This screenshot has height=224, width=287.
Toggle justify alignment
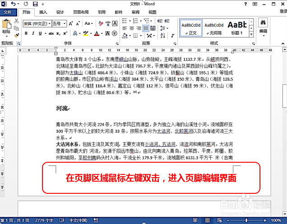[146, 28]
